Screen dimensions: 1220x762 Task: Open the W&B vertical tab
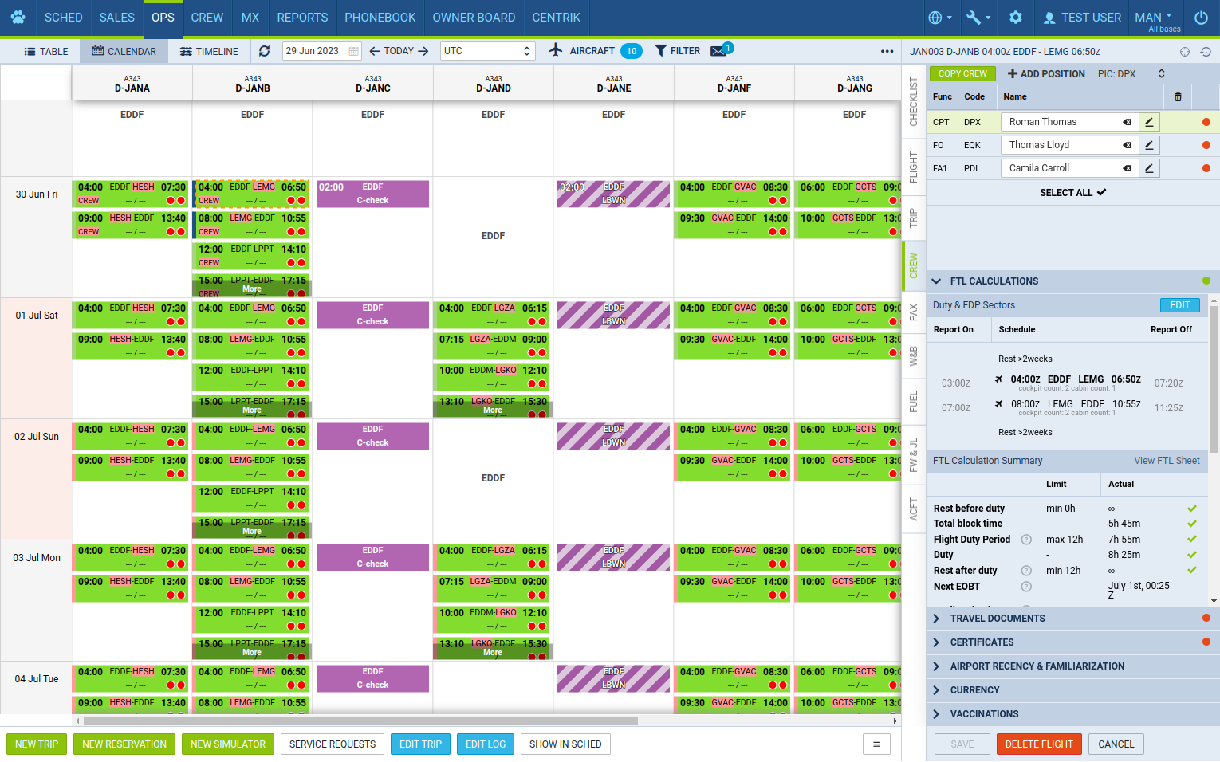point(914,355)
